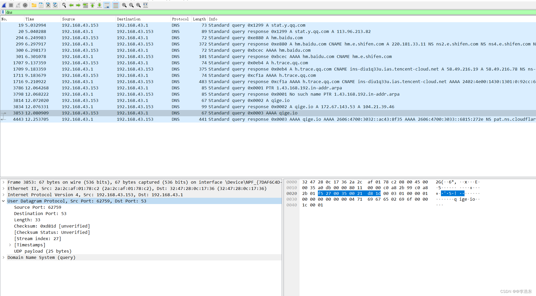Toggle auto-scroll during live capture
The image size is (536, 296).
pyautogui.click(x=107, y=5)
